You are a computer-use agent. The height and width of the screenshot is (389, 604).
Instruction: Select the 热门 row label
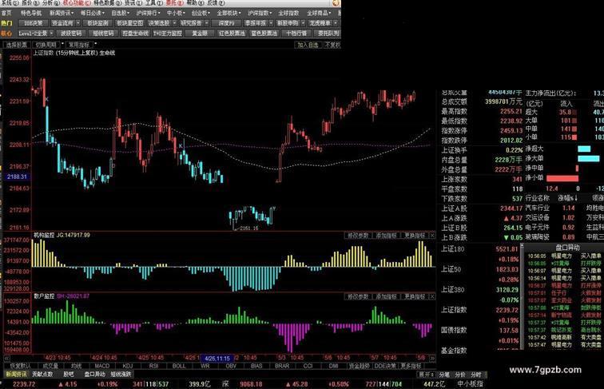tap(6, 23)
